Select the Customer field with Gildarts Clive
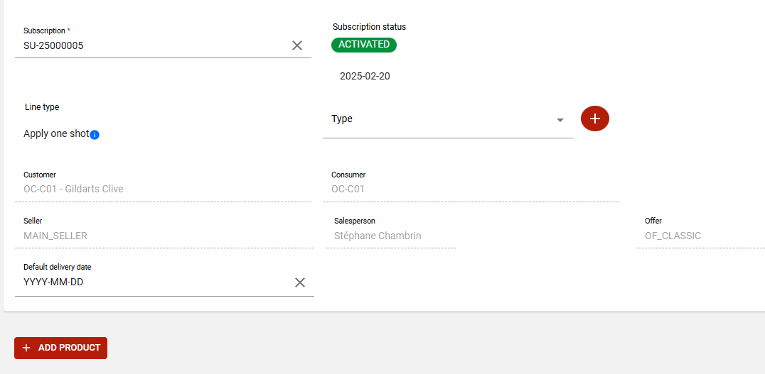This screenshot has width=765, height=374. pyautogui.click(x=163, y=189)
